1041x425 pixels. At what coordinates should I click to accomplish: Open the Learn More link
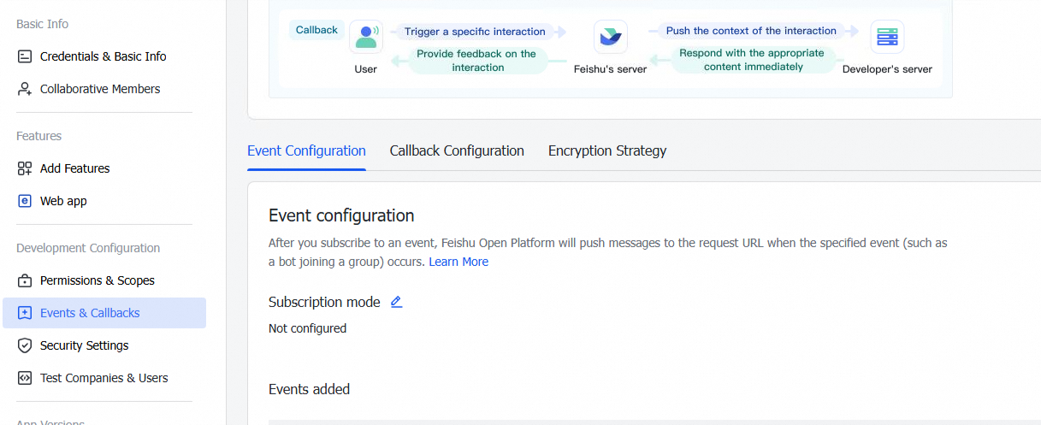pos(458,262)
